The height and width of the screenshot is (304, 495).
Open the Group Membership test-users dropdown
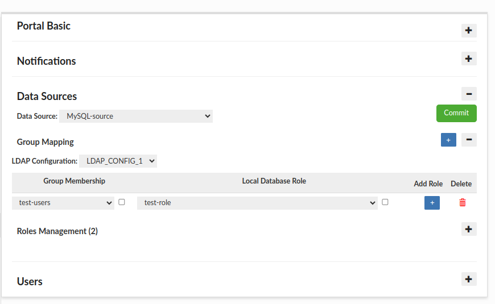click(63, 202)
